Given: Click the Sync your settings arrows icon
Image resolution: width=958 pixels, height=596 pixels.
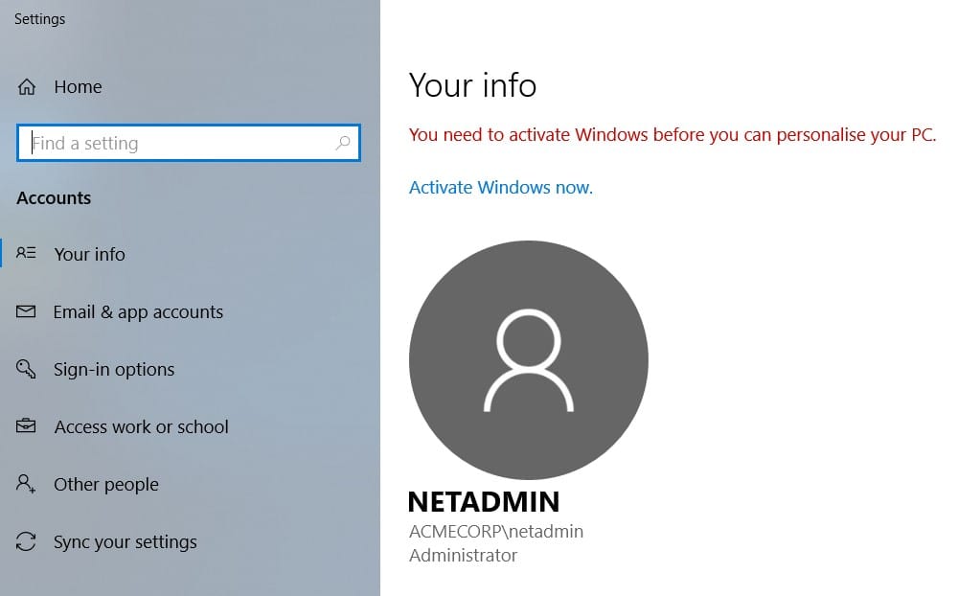Looking at the screenshot, I should pos(26,541).
